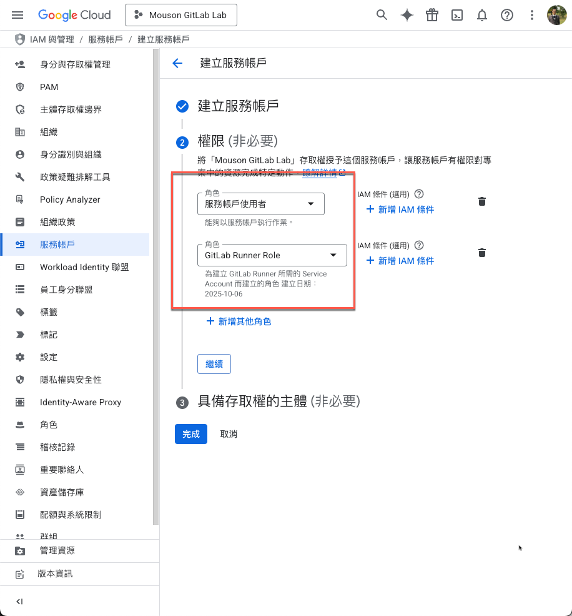
Task: Show help for first IAM 條件 (選用)
Action: (x=419, y=194)
